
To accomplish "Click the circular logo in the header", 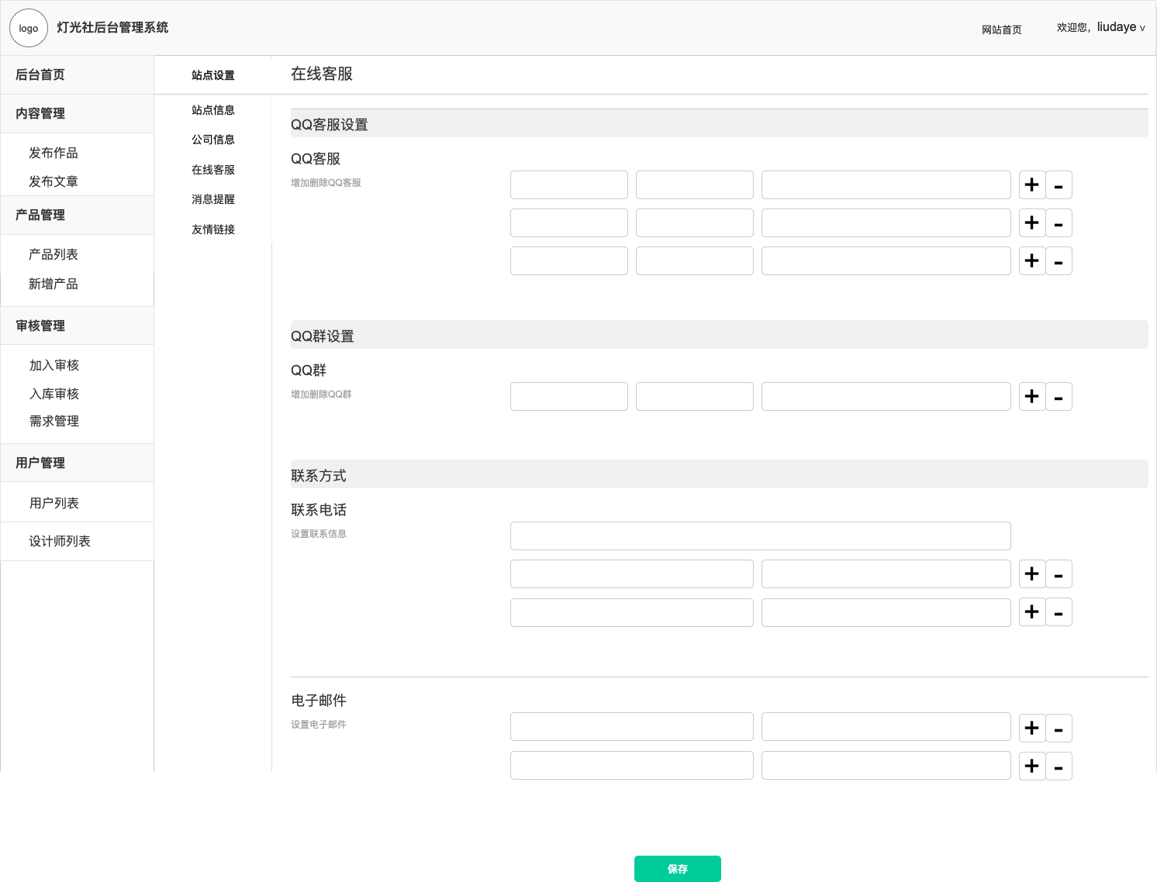I will click(x=29, y=28).
